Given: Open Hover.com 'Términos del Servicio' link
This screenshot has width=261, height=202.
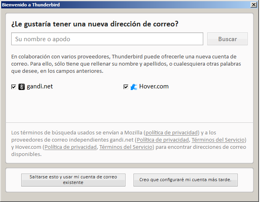Looking at the screenshot, I should tap(126, 147).
